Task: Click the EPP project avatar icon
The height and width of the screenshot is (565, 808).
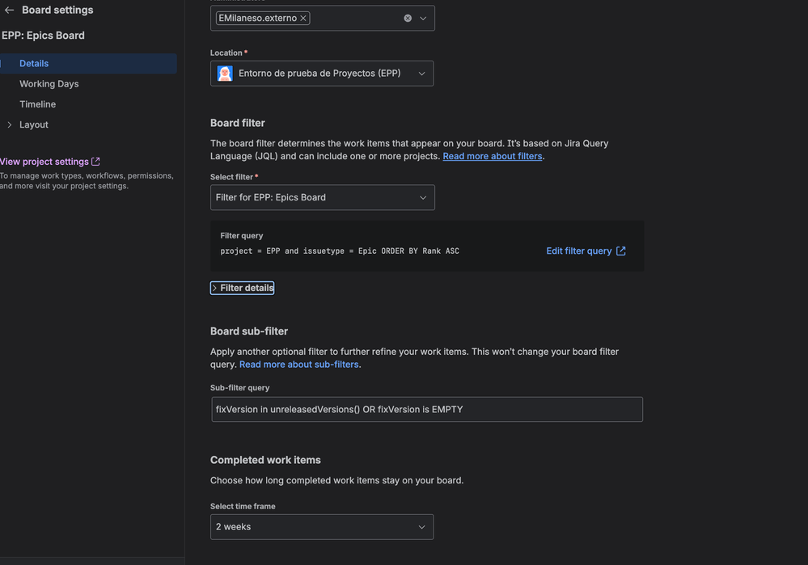Action: click(x=225, y=74)
